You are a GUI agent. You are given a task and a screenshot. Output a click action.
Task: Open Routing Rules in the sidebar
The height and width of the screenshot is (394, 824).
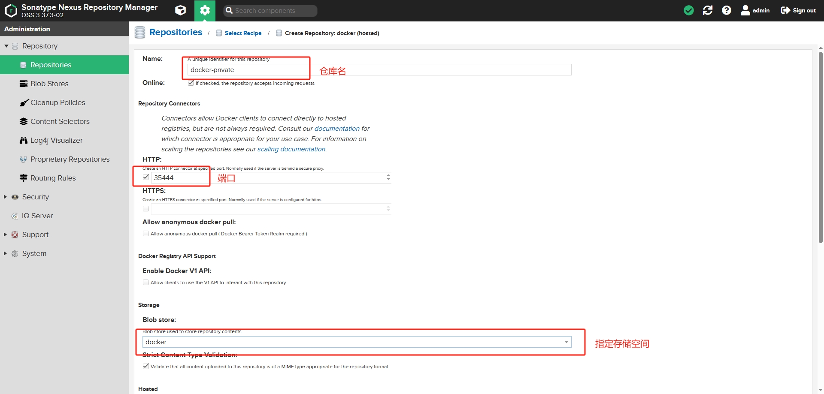click(x=64, y=178)
